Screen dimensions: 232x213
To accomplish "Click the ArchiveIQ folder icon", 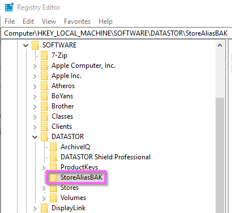I will (53, 147).
